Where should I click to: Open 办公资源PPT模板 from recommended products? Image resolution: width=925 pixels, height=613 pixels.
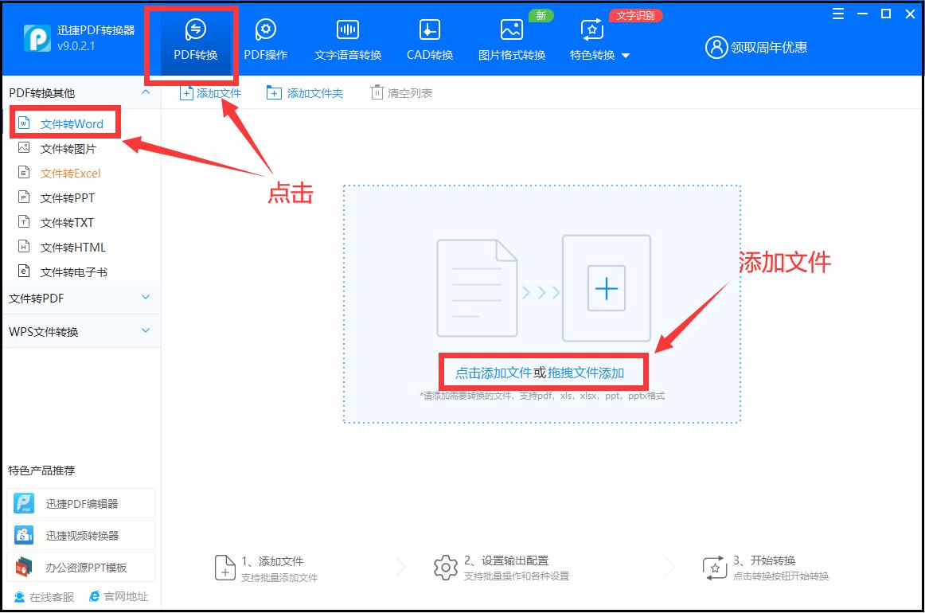coord(80,566)
